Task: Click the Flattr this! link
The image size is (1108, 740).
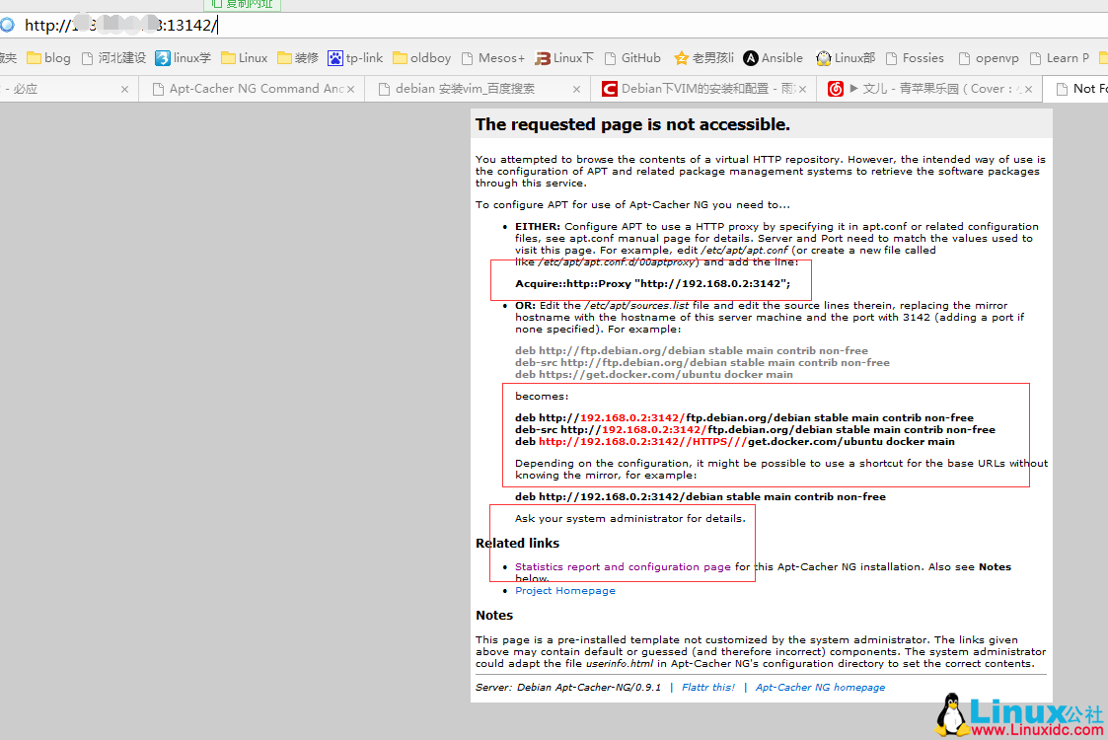Action: pos(707,688)
